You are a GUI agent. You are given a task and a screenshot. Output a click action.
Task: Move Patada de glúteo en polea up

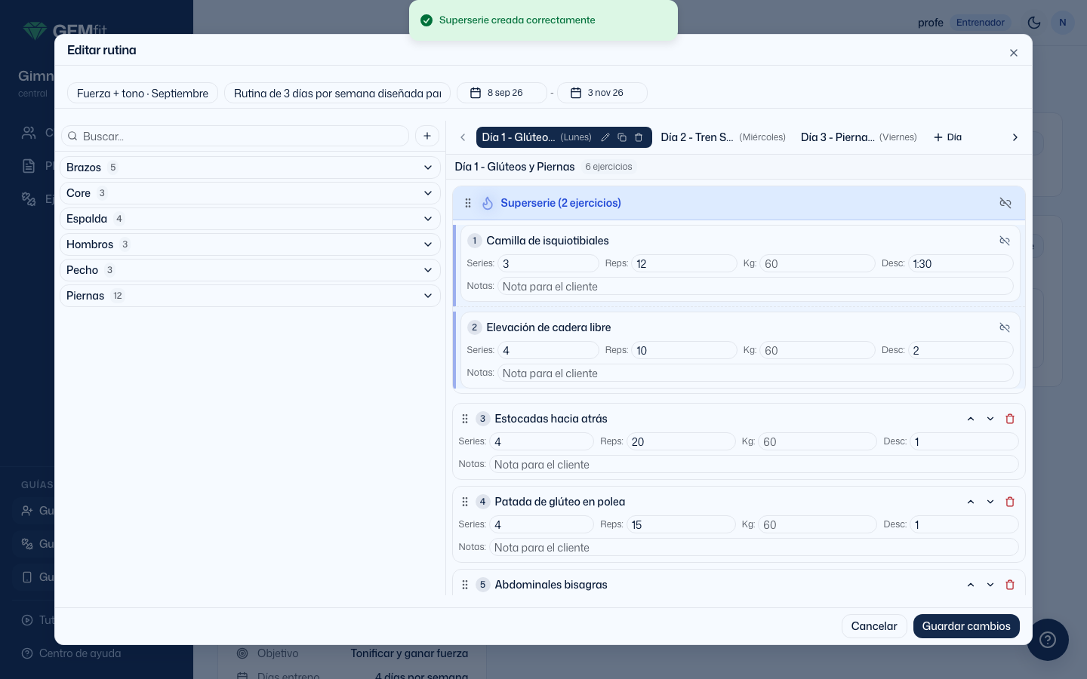click(971, 502)
